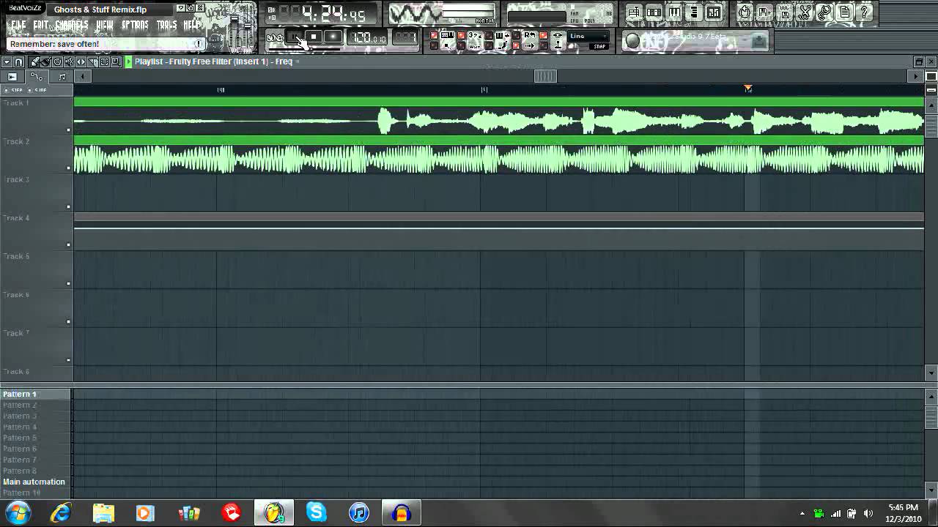Select the Mute speaker tool in Playlist
Image resolution: width=938 pixels, height=527 pixels.
point(69,62)
